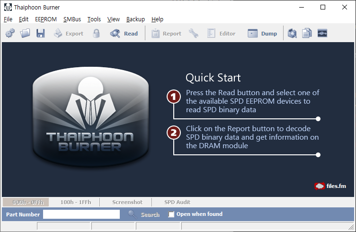The height and width of the screenshot is (232, 356).
Task: Open the Screenshot tab
Action: (x=127, y=202)
